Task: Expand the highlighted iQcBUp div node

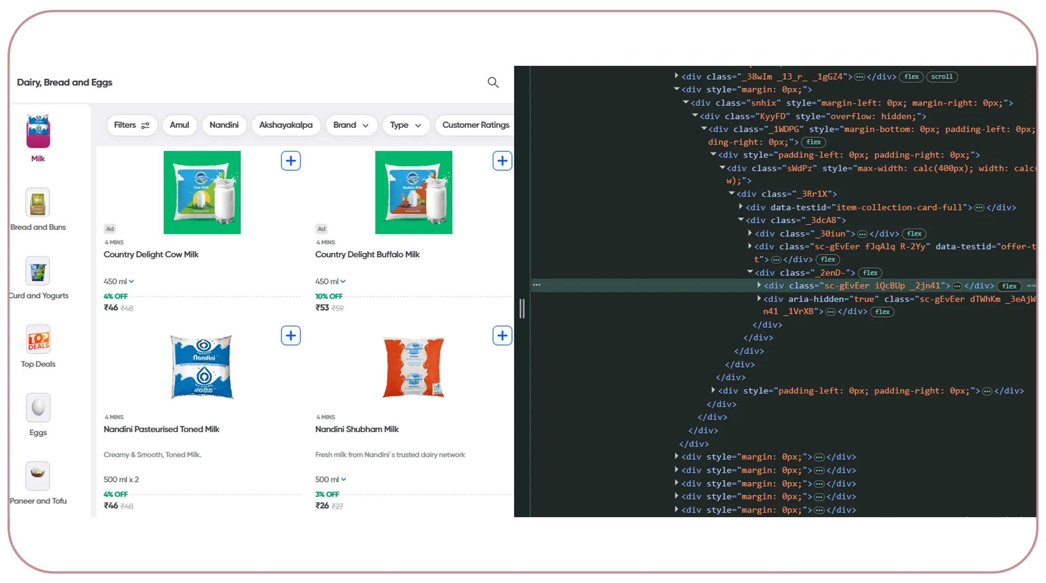Action: 759,285
